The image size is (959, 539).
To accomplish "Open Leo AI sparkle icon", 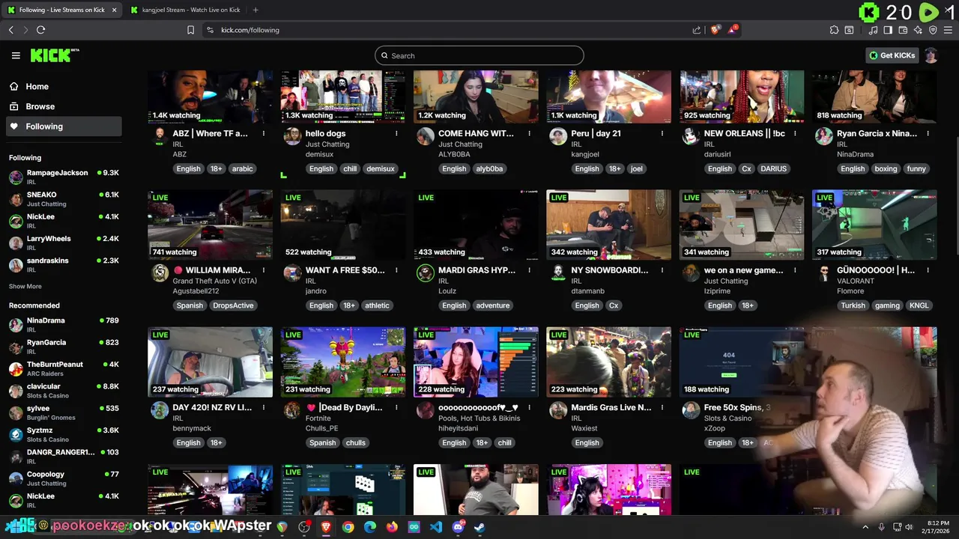I will click(918, 30).
